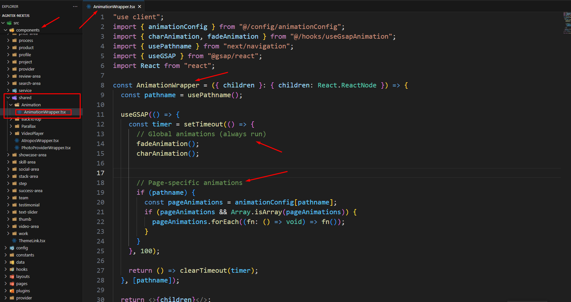
Task: Click the Explorer more actions ellipsis icon
Action: click(x=75, y=7)
